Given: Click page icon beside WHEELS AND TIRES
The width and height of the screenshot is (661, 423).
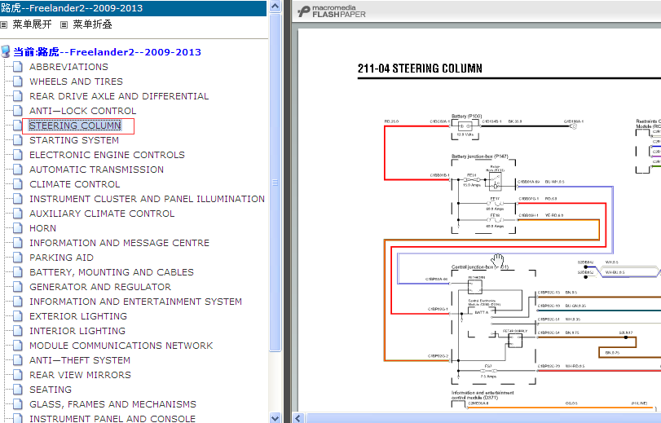Looking at the screenshot, I should [18, 82].
